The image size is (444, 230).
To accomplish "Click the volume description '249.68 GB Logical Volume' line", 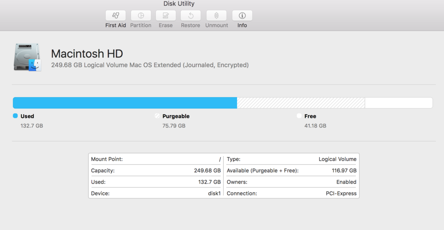I will pos(150,65).
